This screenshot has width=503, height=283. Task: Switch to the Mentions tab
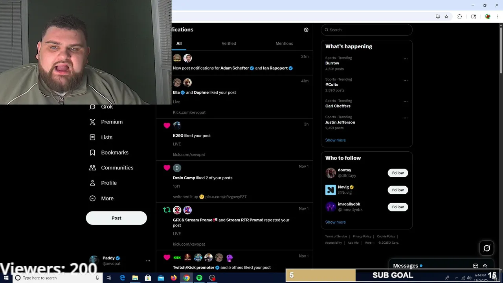(x=284, y=44)
